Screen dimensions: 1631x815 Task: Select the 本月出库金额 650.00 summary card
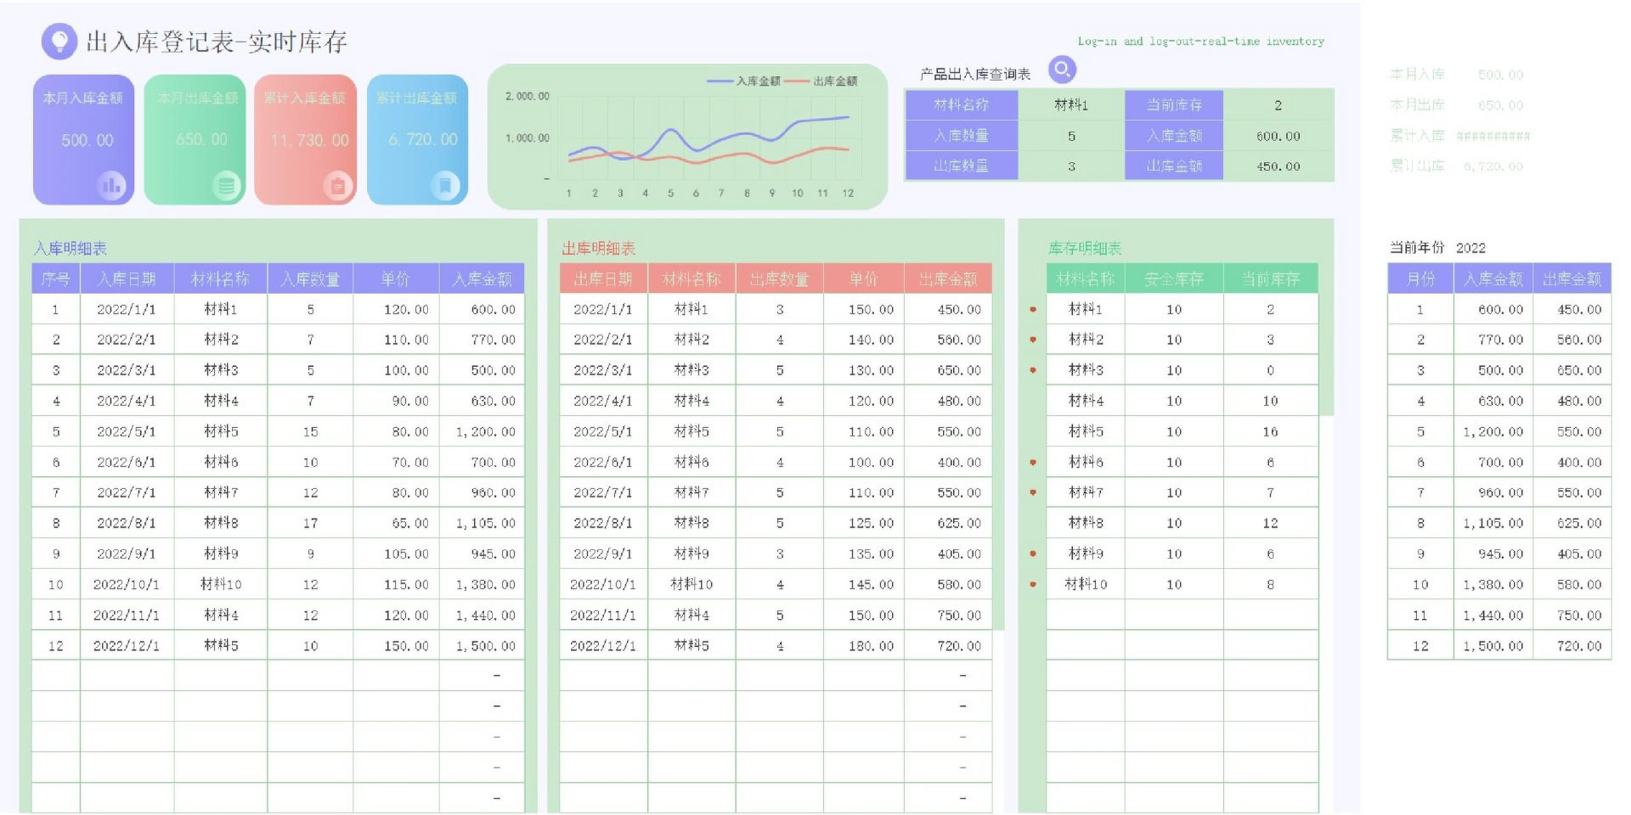pos(195,139)
